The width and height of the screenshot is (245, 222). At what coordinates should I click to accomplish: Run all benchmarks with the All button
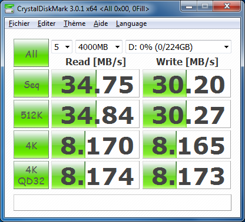[31, 53]
